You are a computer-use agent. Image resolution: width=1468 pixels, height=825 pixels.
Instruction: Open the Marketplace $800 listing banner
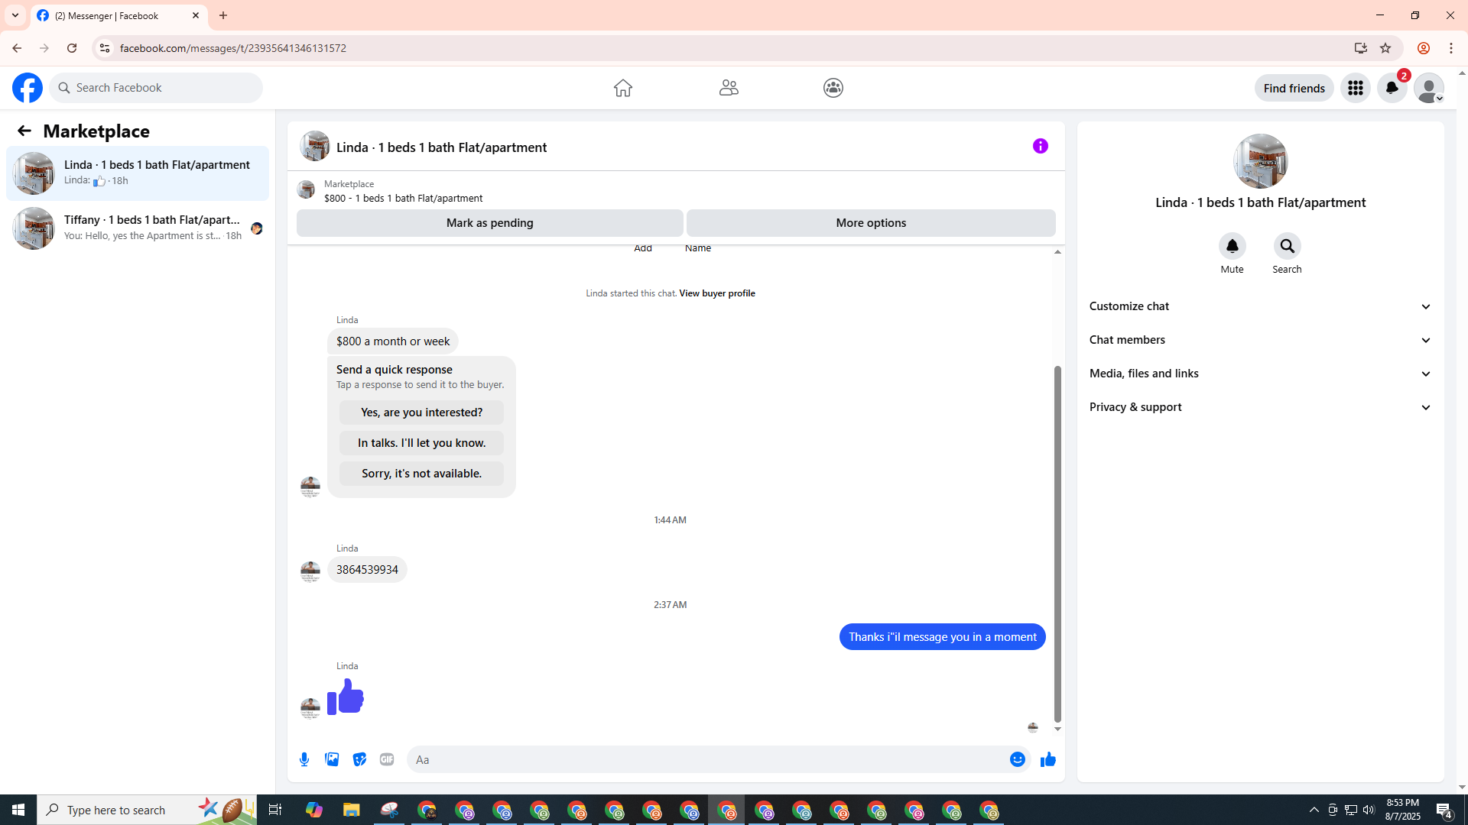pos(676,191)
